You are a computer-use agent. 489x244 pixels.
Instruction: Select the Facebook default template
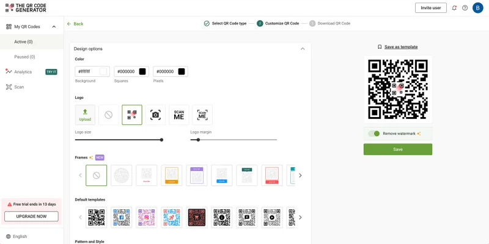pyautogui.click(x=121, y=217)
